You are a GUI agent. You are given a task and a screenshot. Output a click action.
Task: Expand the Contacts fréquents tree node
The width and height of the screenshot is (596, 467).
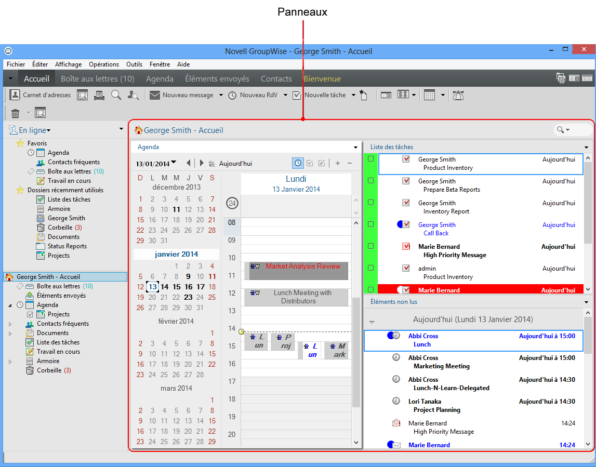point(10,324)
